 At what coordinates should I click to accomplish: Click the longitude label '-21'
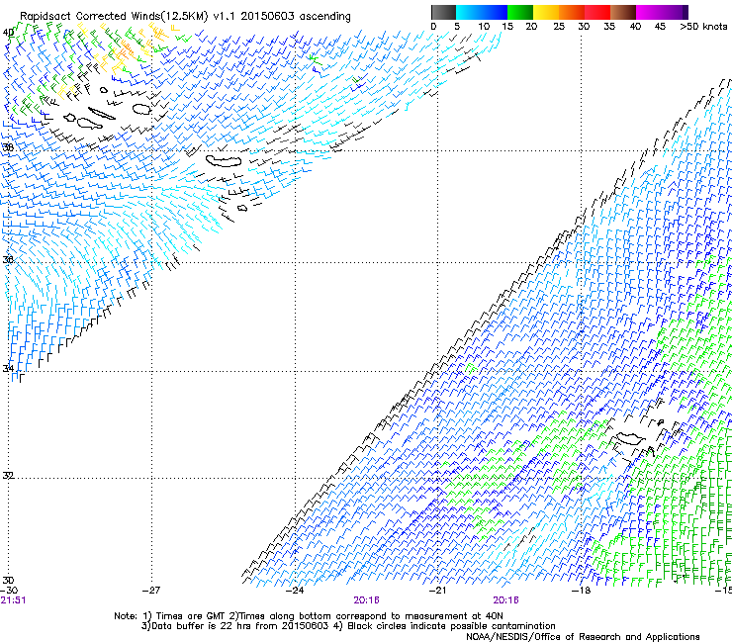pos(437,590)
